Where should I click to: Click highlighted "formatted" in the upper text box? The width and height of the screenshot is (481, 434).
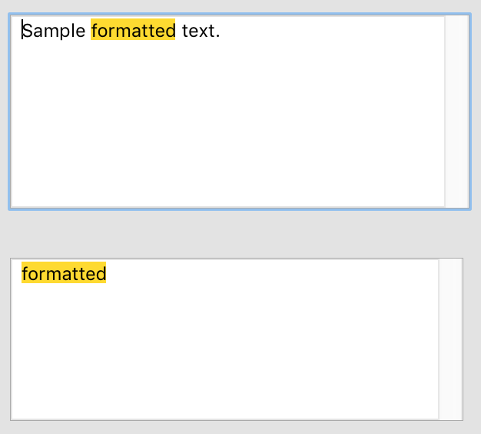(x=133, y=31)
